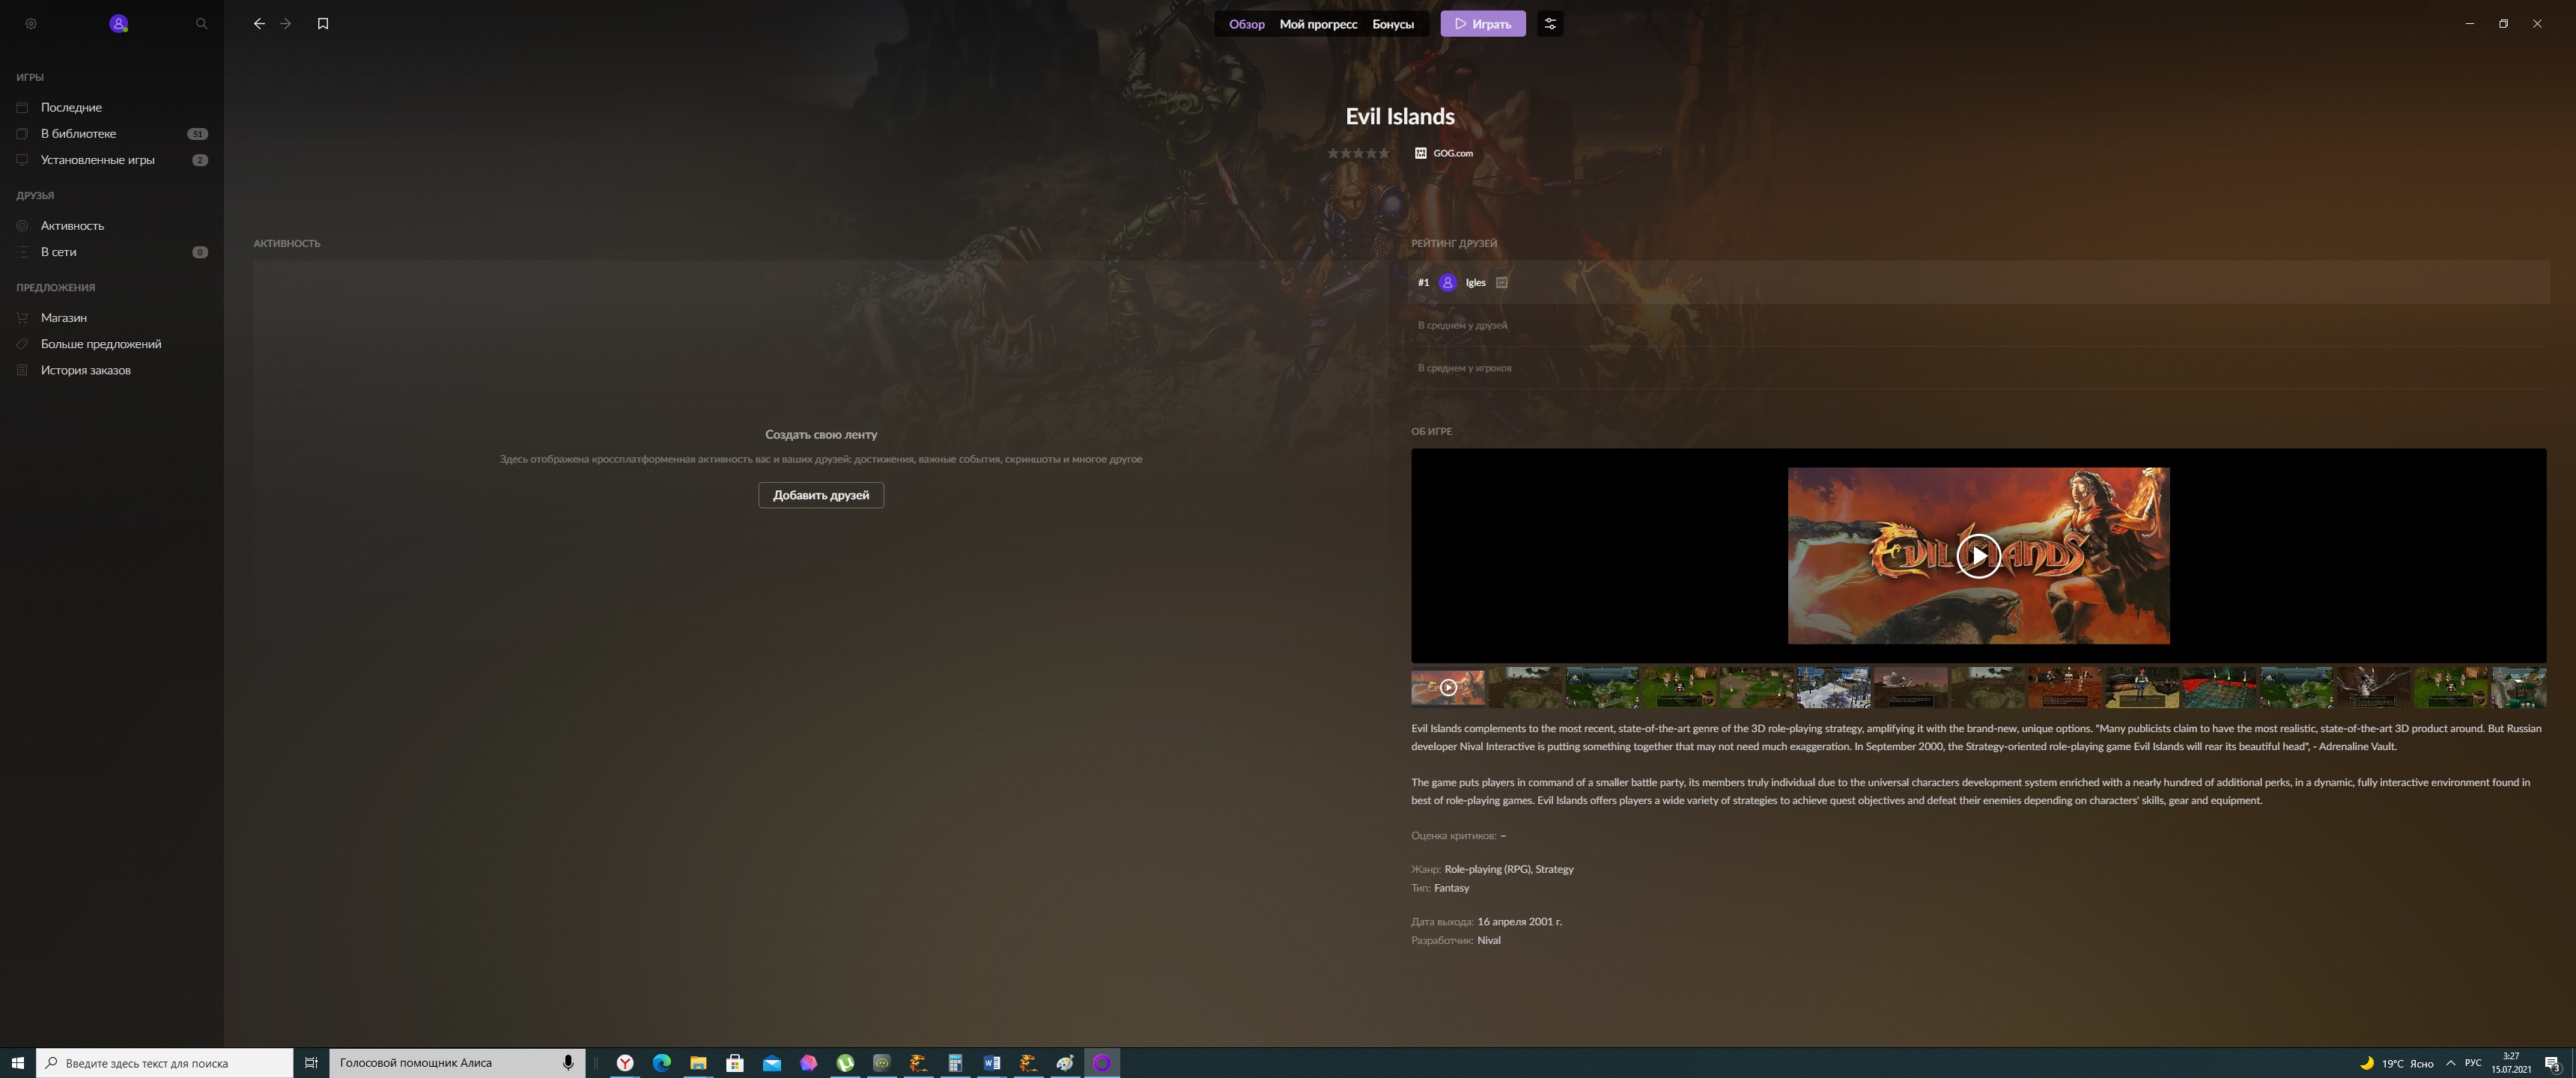2576x1078 pixels.
Task: Open Yandex Browser from the taskbar
Action: (625, 1063)
